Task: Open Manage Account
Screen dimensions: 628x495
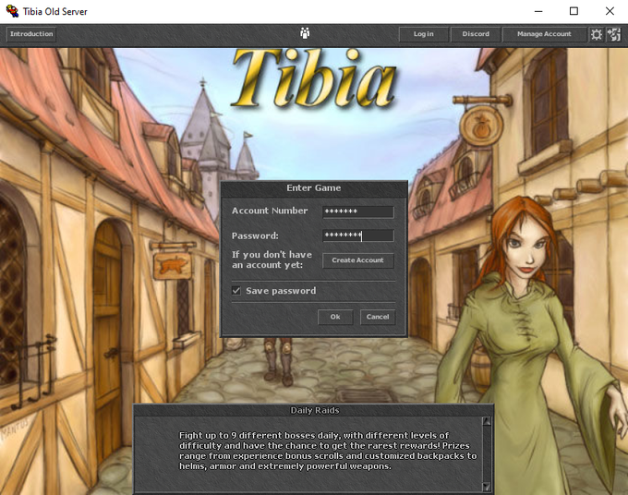Action: (x=544, y=34)
